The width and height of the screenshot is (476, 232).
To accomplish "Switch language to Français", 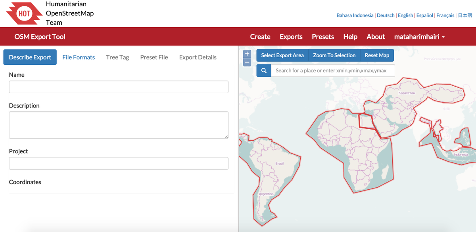I will 445,15.
